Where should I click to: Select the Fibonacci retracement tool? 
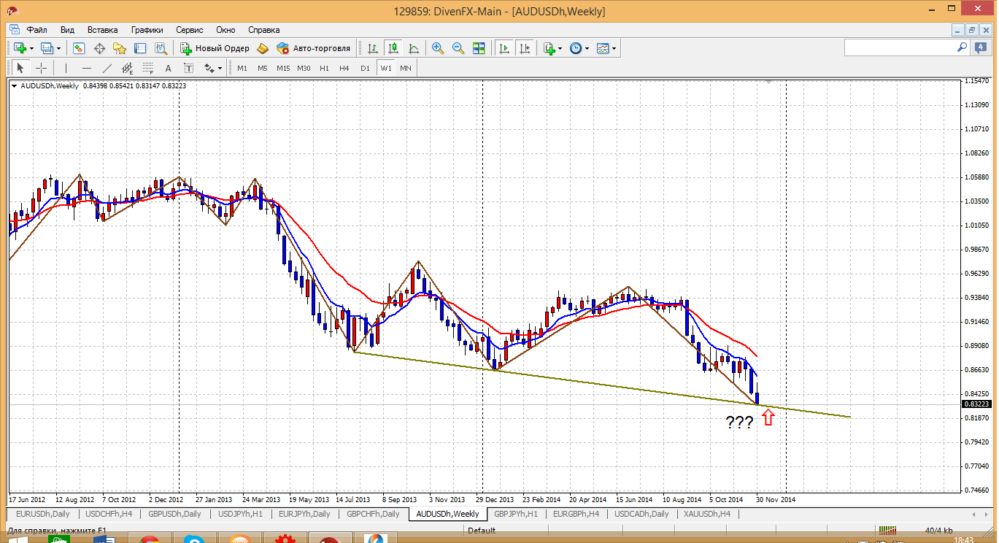coord(148,68)
